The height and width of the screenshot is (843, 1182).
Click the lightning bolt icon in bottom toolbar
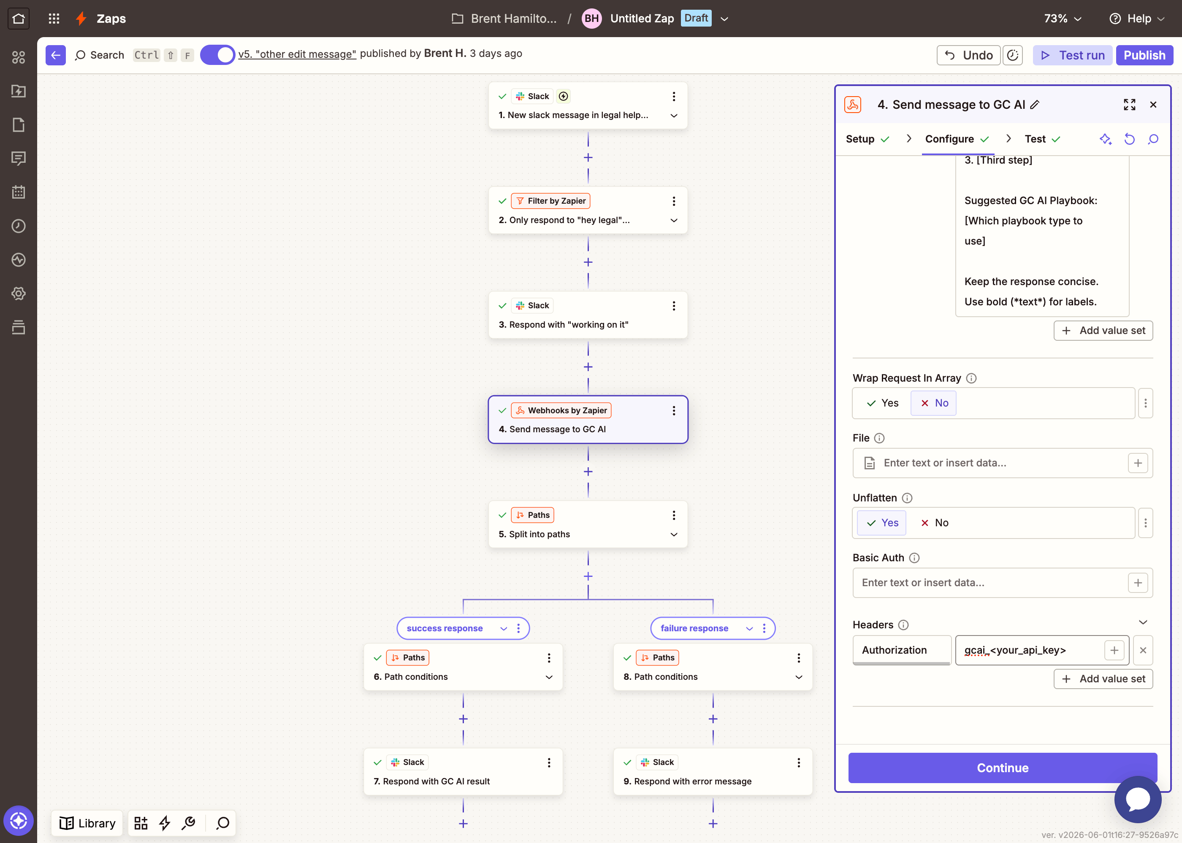[165, 823]
